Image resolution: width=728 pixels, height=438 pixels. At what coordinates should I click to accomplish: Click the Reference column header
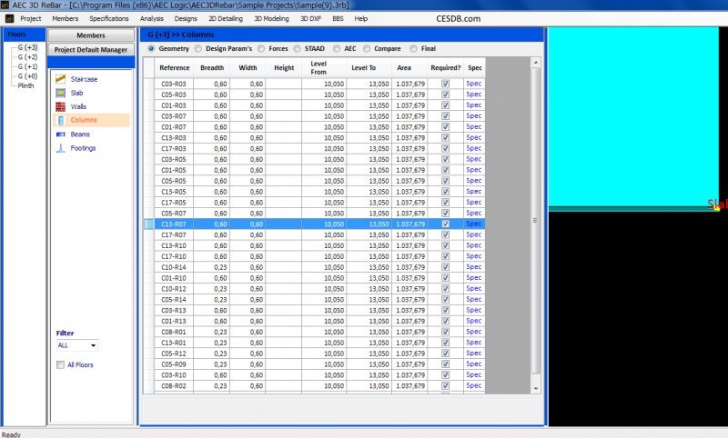(x=174, y=67)
